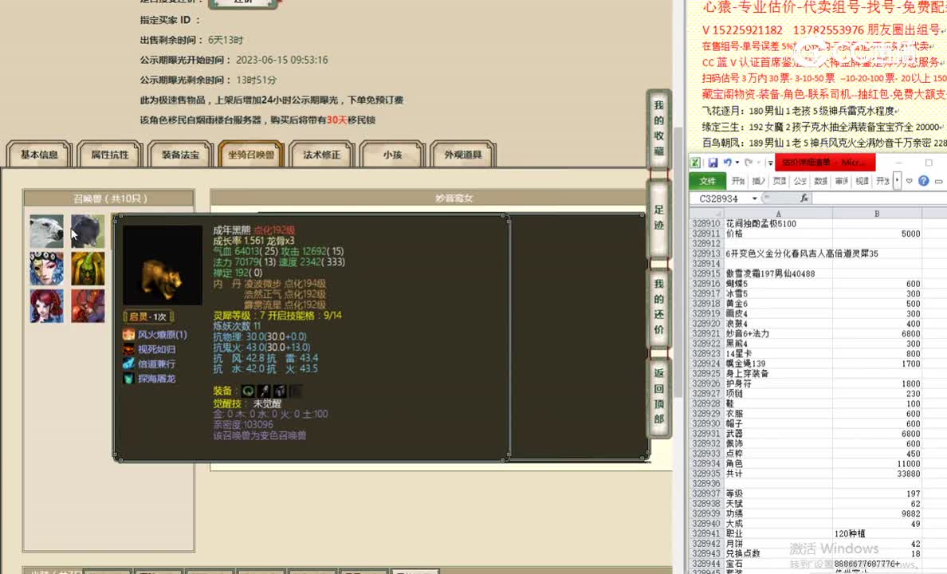Click the Insert Function fx icon
The height and width of the screenshot is (574, 947).
804,198
